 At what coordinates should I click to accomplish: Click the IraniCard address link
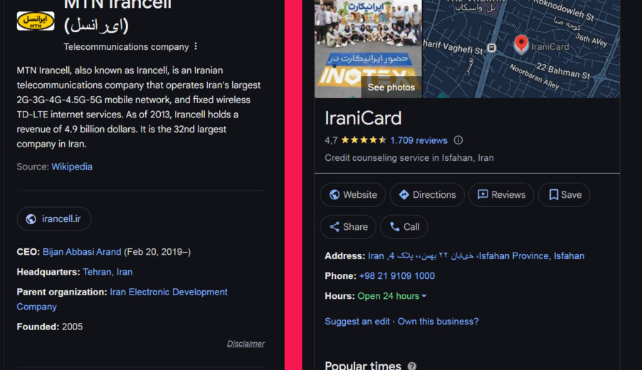pos(475,256)
